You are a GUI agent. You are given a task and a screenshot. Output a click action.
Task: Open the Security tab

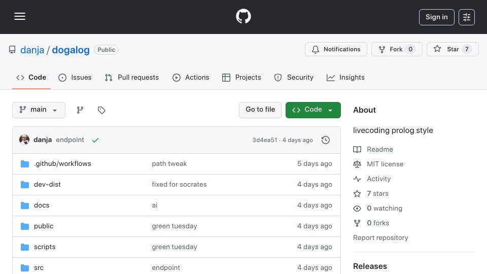[294, 77]
